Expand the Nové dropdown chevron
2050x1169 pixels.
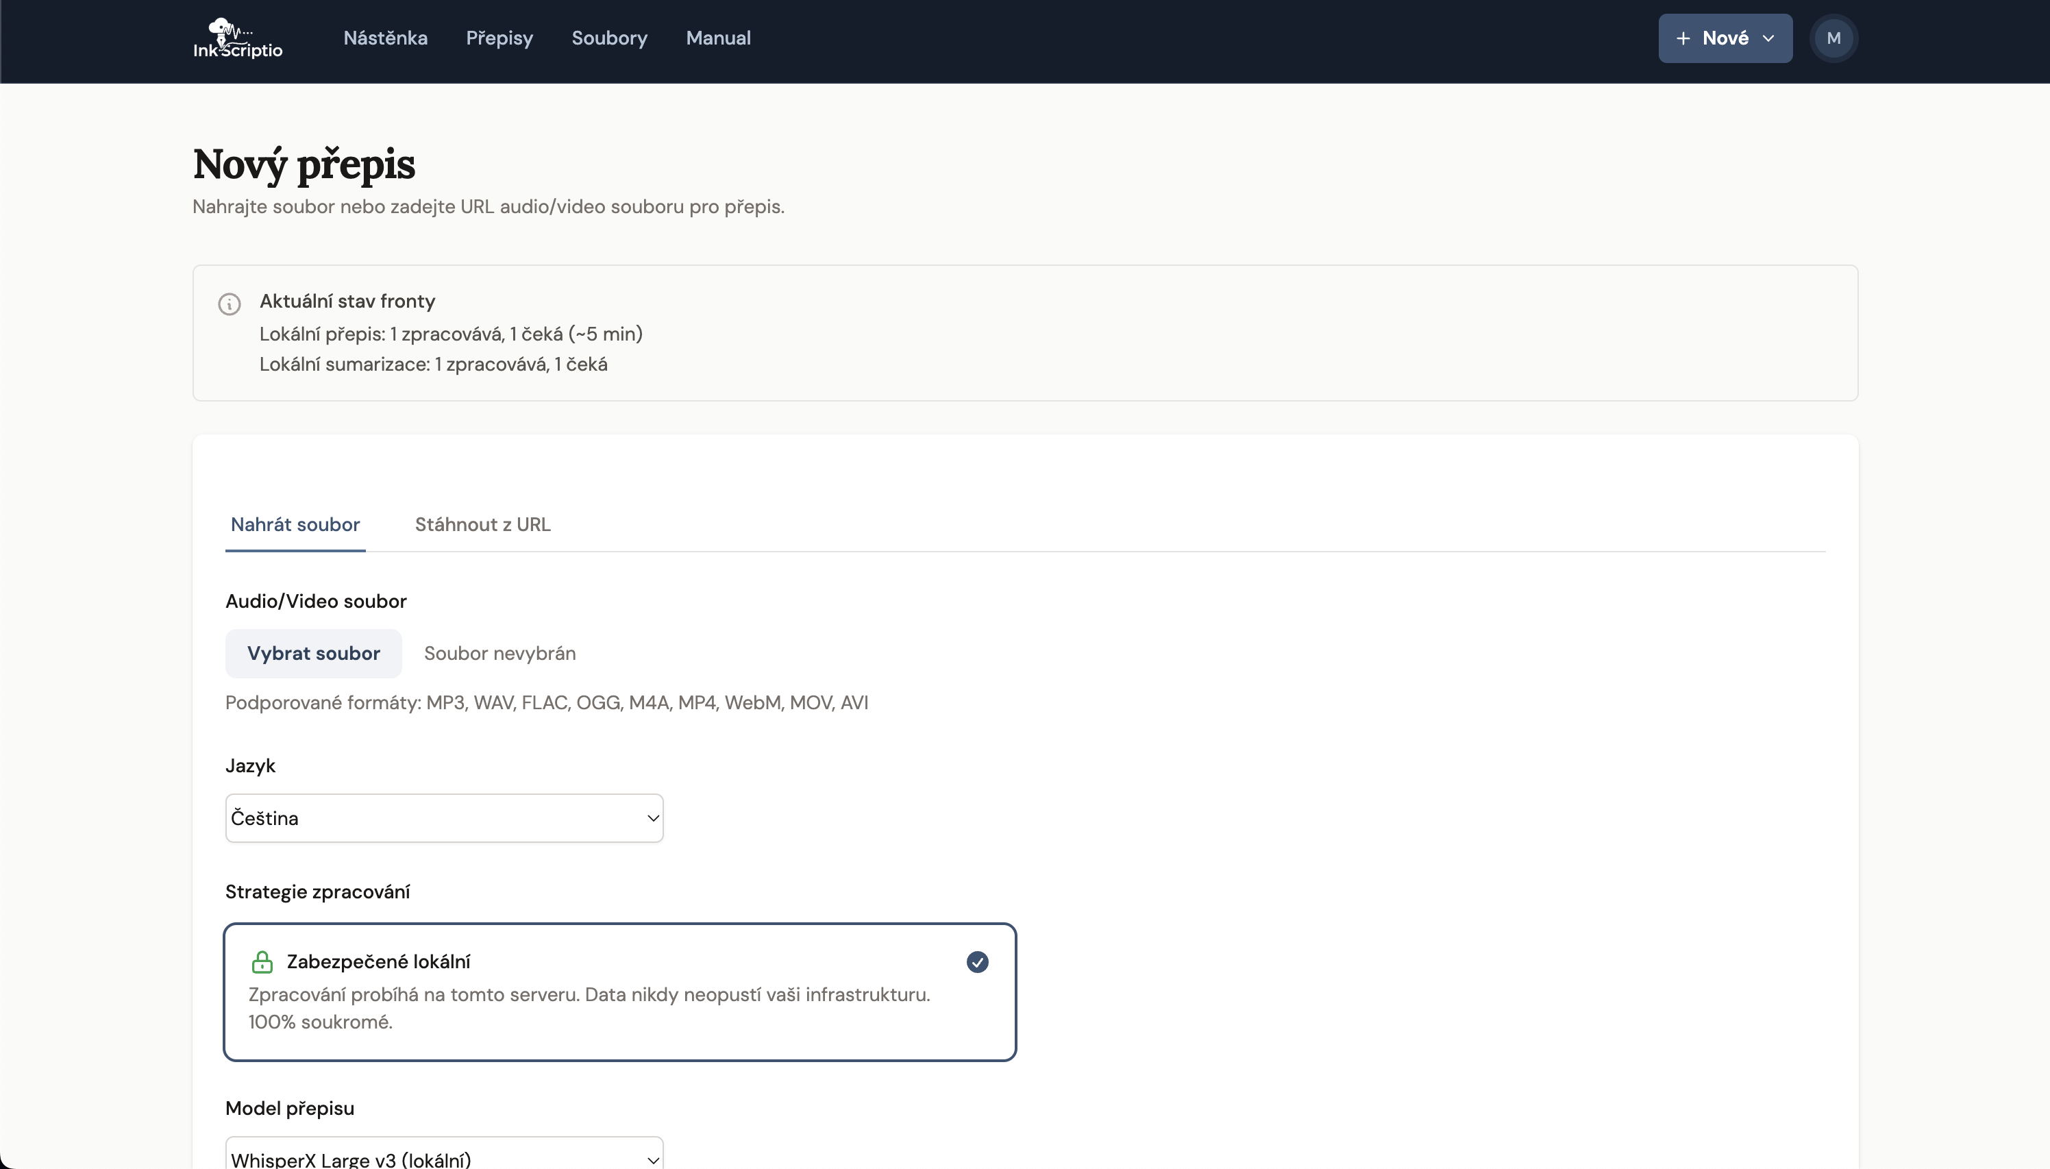pos(1768,38)
